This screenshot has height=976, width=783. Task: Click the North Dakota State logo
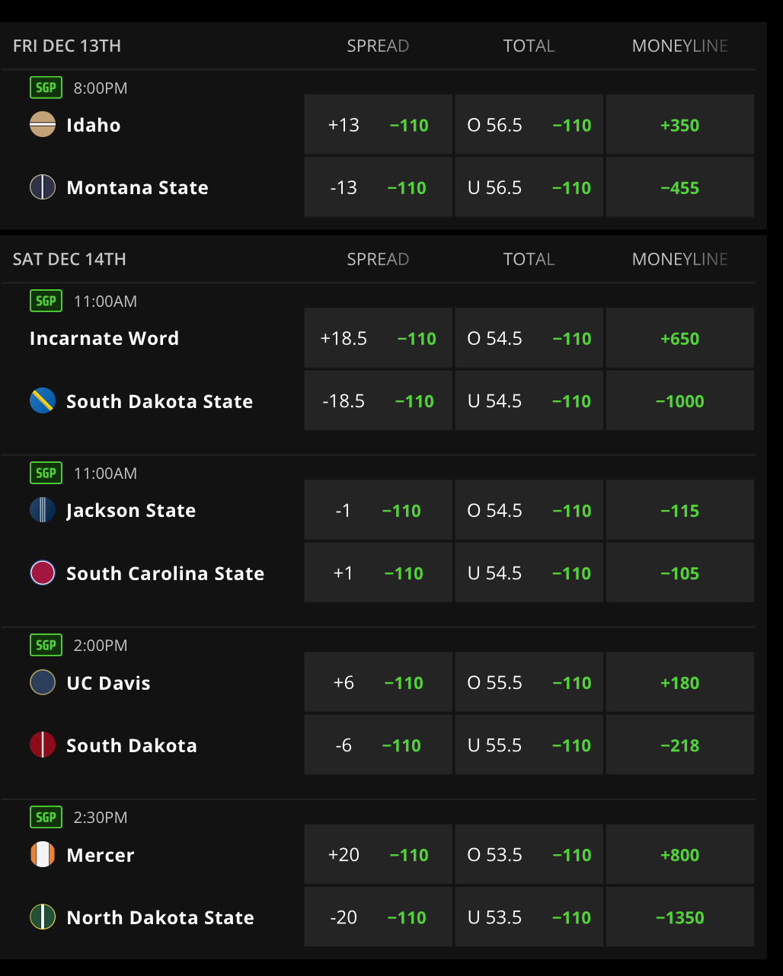43,917
